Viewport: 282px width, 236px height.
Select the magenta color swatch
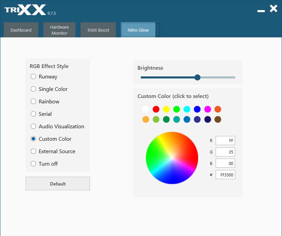point(208,109)
